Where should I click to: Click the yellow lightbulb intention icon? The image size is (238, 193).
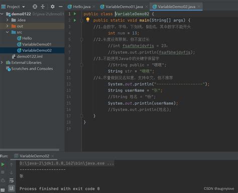click(x=88, y=20)
